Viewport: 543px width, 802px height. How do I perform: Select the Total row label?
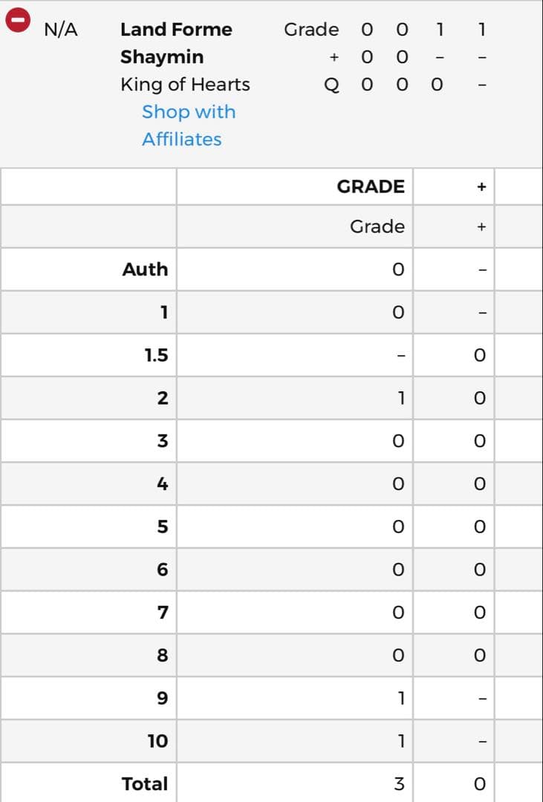coord(145,783)
